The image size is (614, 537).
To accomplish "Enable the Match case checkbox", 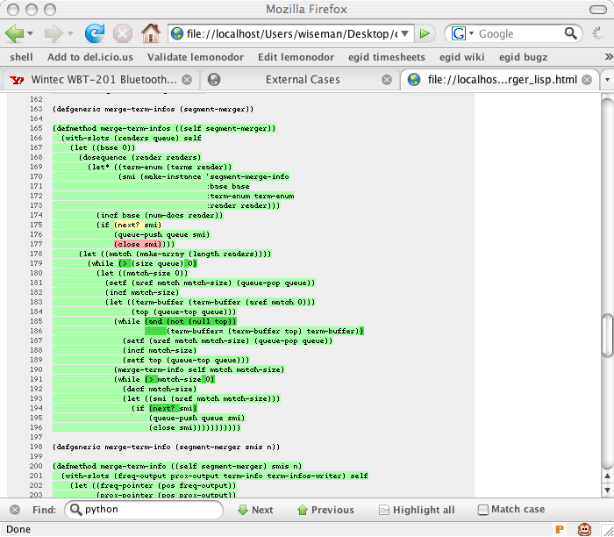I will coord(483,510).
